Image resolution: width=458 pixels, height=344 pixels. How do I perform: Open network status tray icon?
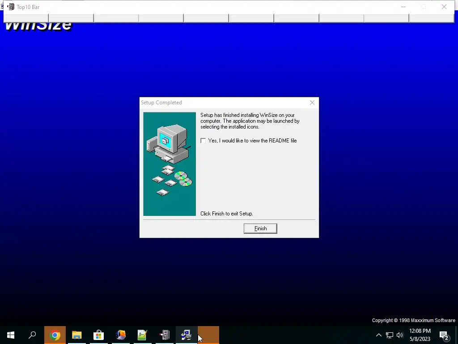click(x=390, y=335)
